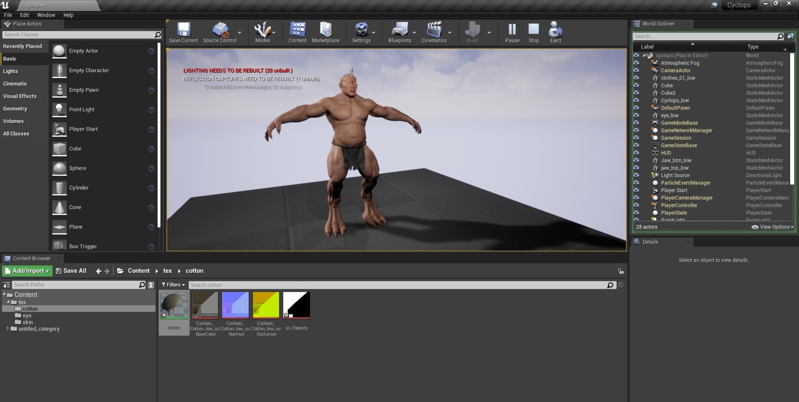Navigate to Content breadcrumb

[139, 271]
